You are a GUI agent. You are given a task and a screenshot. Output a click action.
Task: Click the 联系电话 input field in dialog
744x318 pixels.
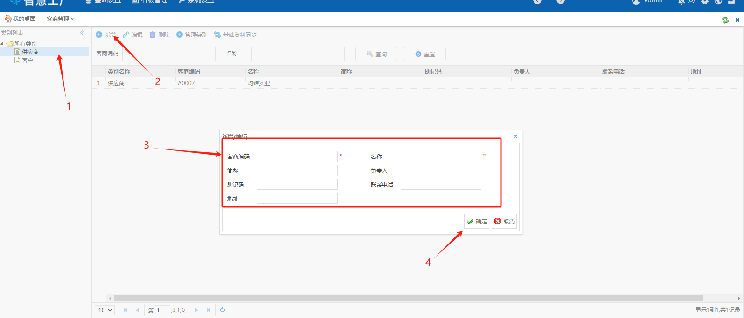point(441,184)
